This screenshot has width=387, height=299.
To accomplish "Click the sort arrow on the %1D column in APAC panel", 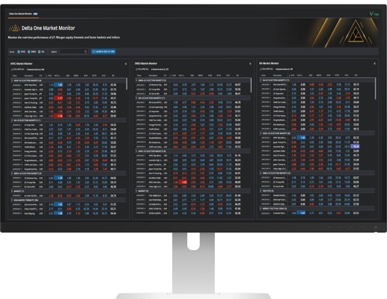I will coord(46,76).
